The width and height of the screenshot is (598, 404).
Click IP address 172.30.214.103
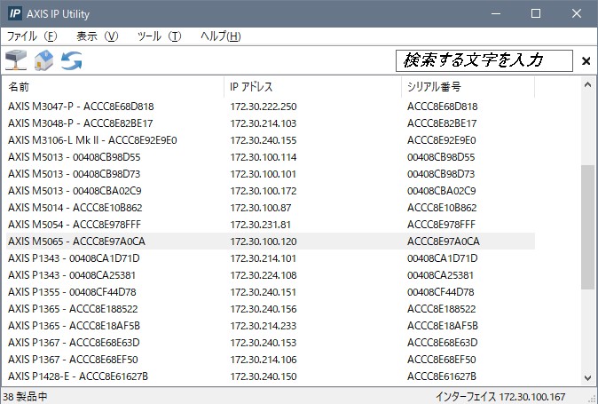coord(264,123)
